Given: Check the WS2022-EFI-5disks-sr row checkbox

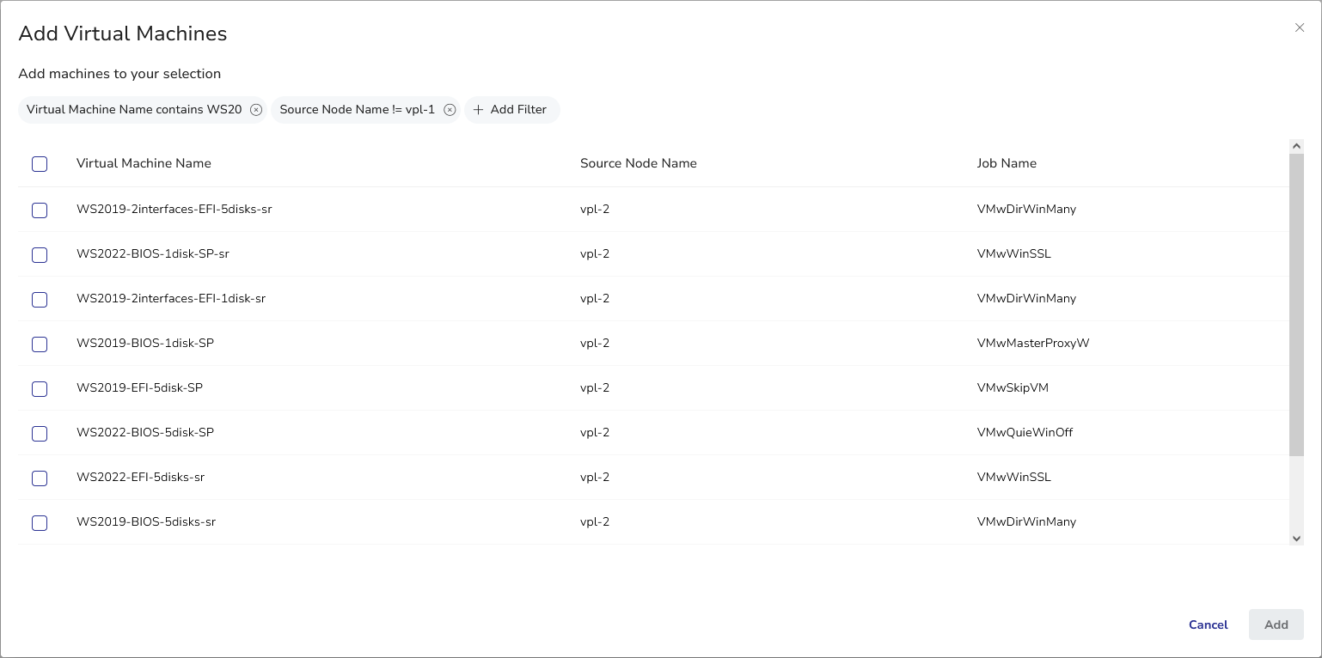Looking at the screenshot, I should pos(40,478).
